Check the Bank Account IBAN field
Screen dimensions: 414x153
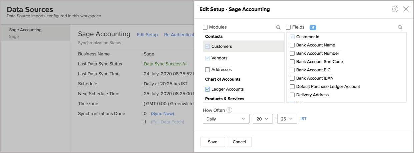point(292,78)
